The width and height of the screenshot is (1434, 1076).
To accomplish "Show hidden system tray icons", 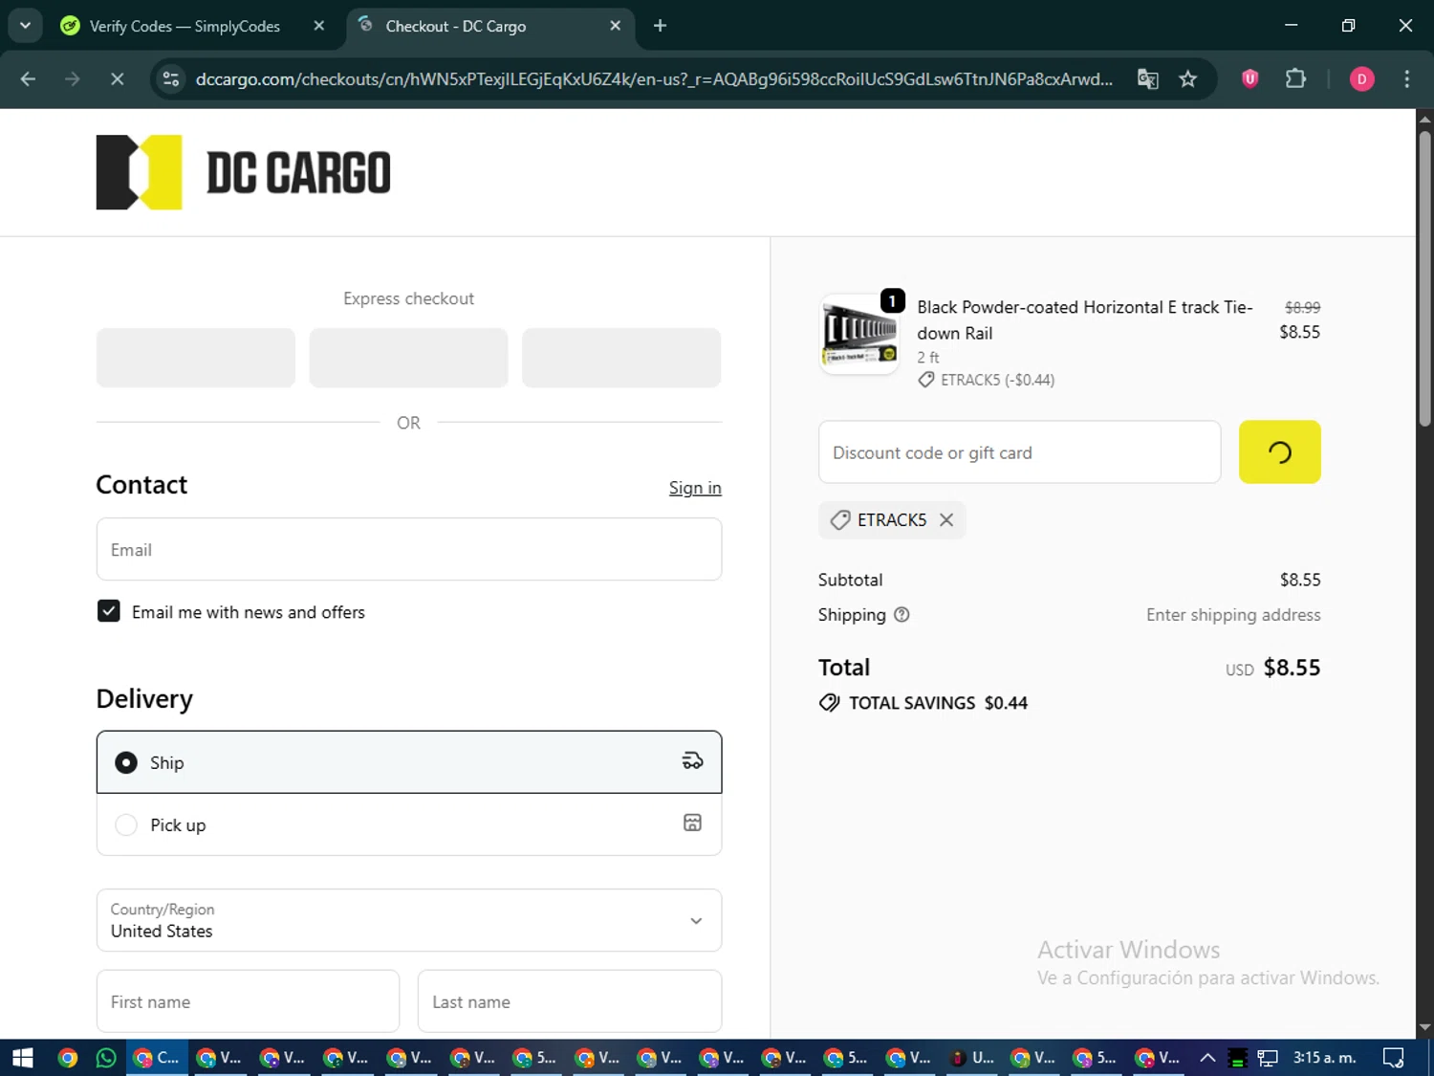I will pyautogui.click(x=1207, y=1058).
